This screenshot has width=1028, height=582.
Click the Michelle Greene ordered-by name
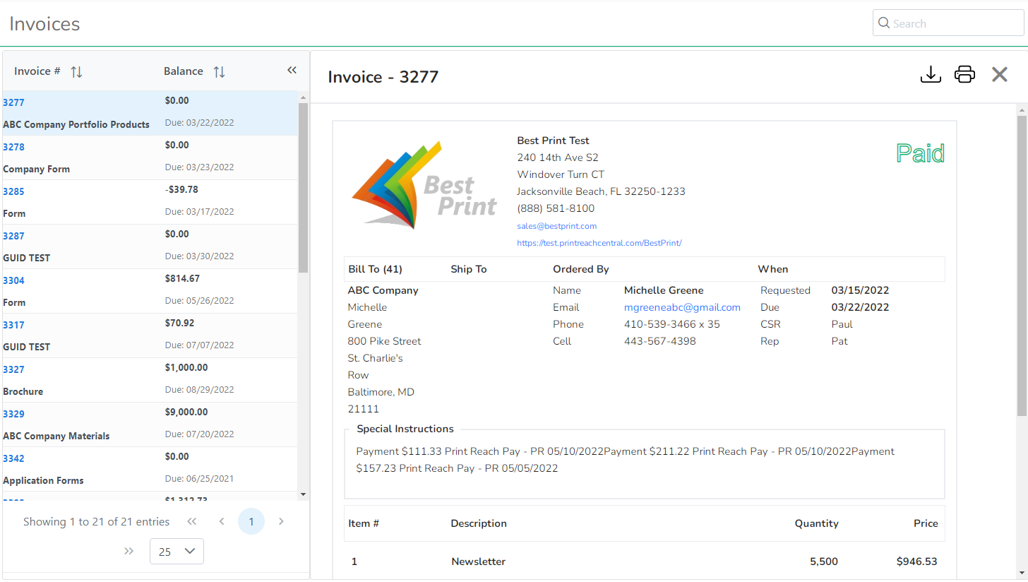pyautogui.click(x=664, y=290)
